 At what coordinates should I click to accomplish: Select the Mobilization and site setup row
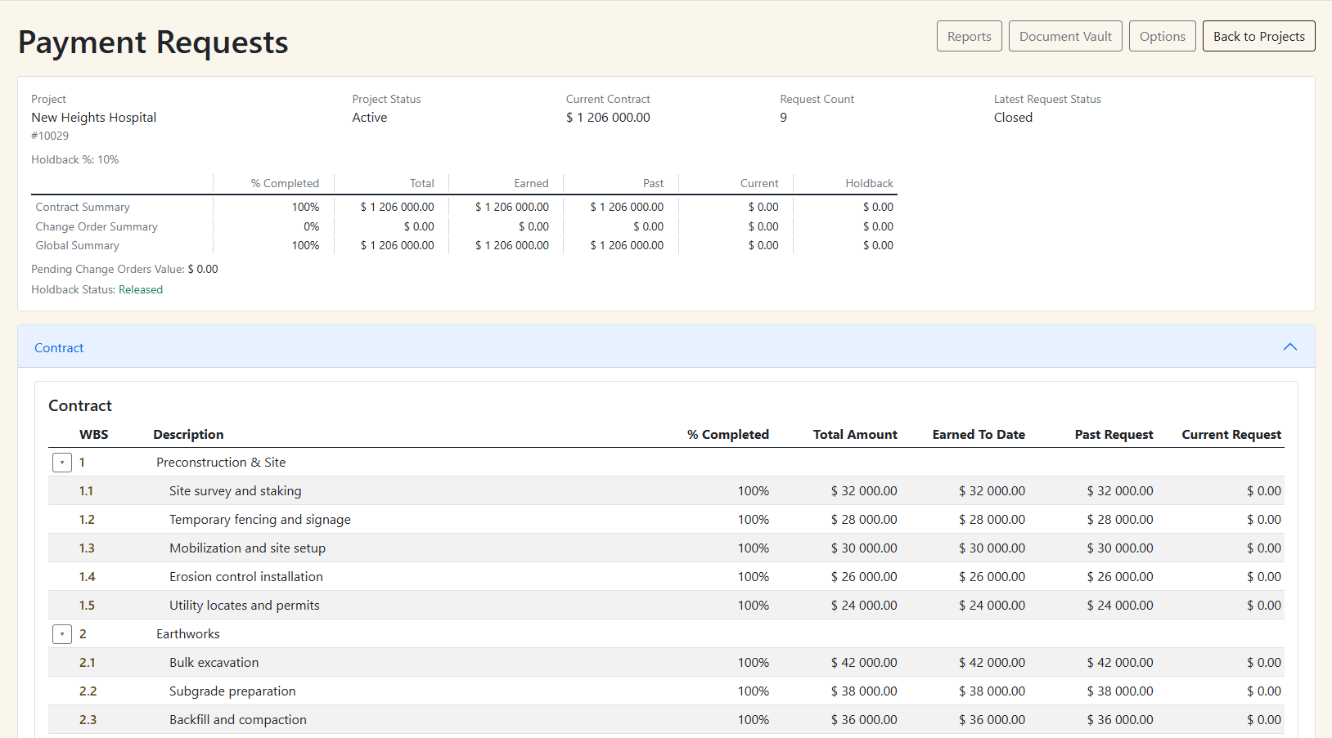(247, 548)
